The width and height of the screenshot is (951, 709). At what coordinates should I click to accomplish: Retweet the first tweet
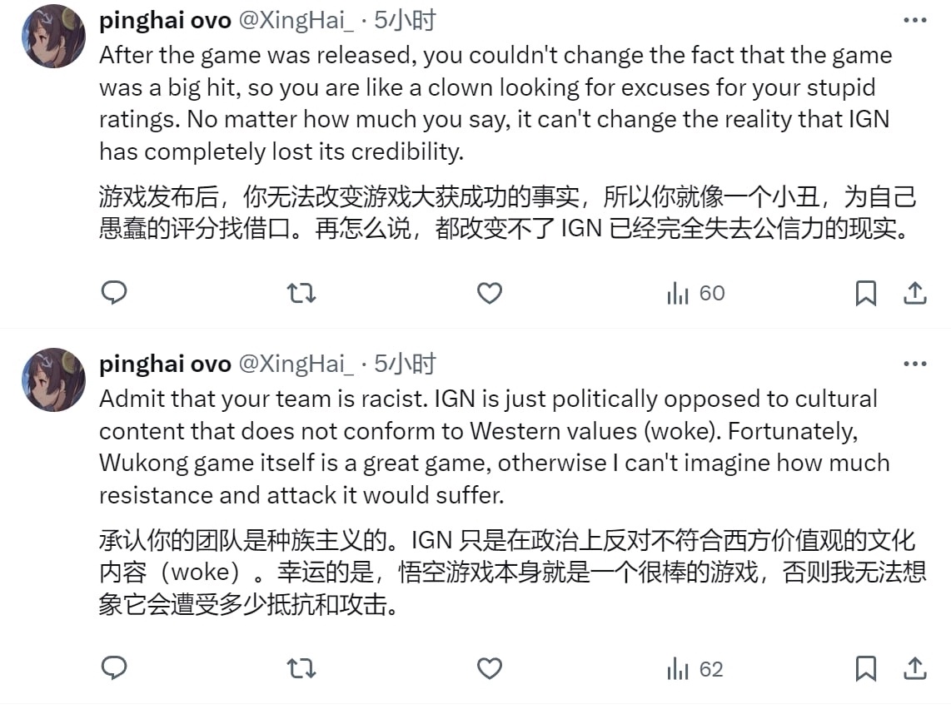coord(301,293)
